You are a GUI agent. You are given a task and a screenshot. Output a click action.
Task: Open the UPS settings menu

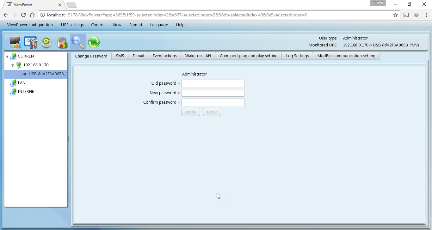tap(72, 25)
